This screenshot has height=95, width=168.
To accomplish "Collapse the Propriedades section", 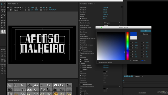I will point(79,21).
